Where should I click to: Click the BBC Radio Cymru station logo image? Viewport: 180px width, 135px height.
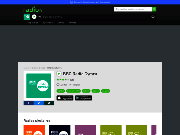(39, 86)
